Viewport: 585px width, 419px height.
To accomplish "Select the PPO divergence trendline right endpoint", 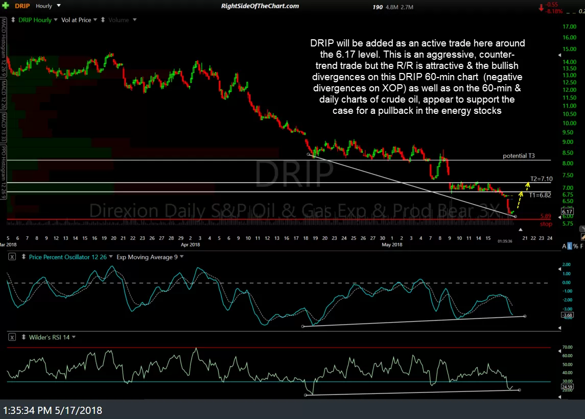I will tap(525, 316).
